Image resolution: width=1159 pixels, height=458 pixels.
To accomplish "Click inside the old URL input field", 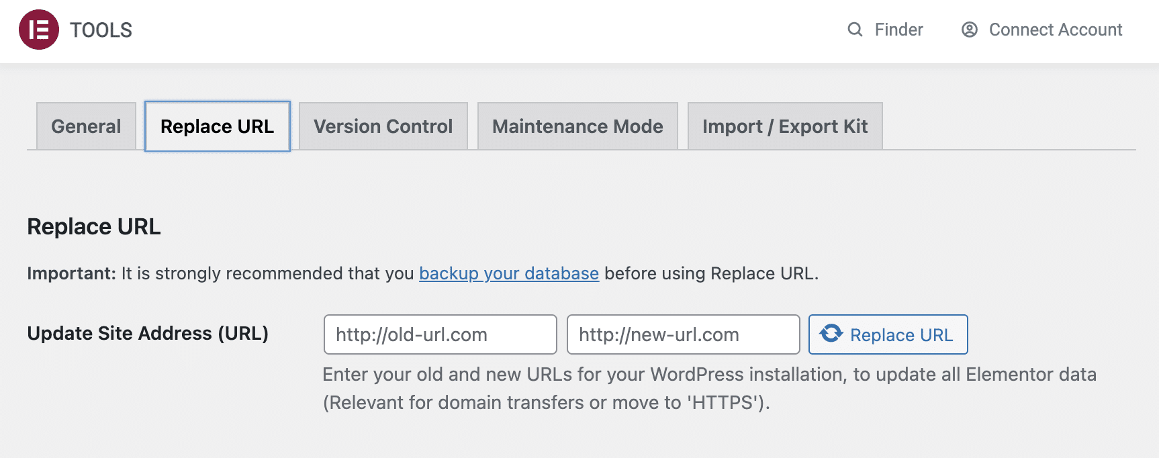I will [x=440, y=334].
